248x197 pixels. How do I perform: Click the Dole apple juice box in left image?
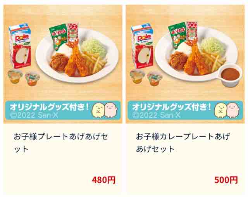point(20,46)
